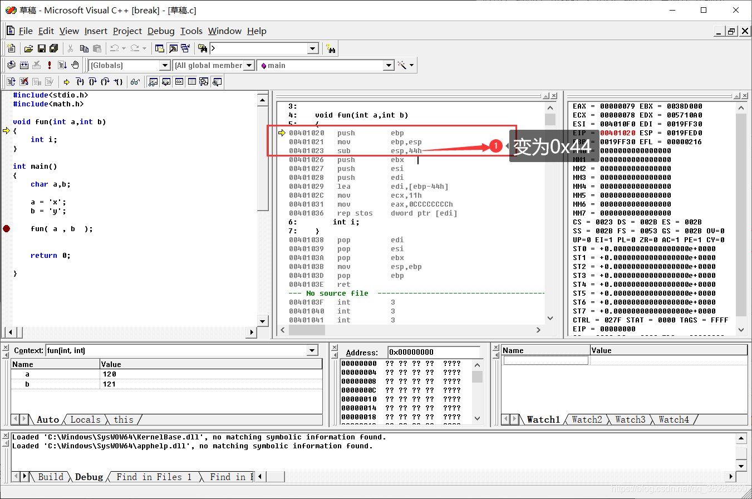The height and width of the screenshot is (499, 752).
Task: Toggle the Variables debug window button
Action: [x=166, y=82]
